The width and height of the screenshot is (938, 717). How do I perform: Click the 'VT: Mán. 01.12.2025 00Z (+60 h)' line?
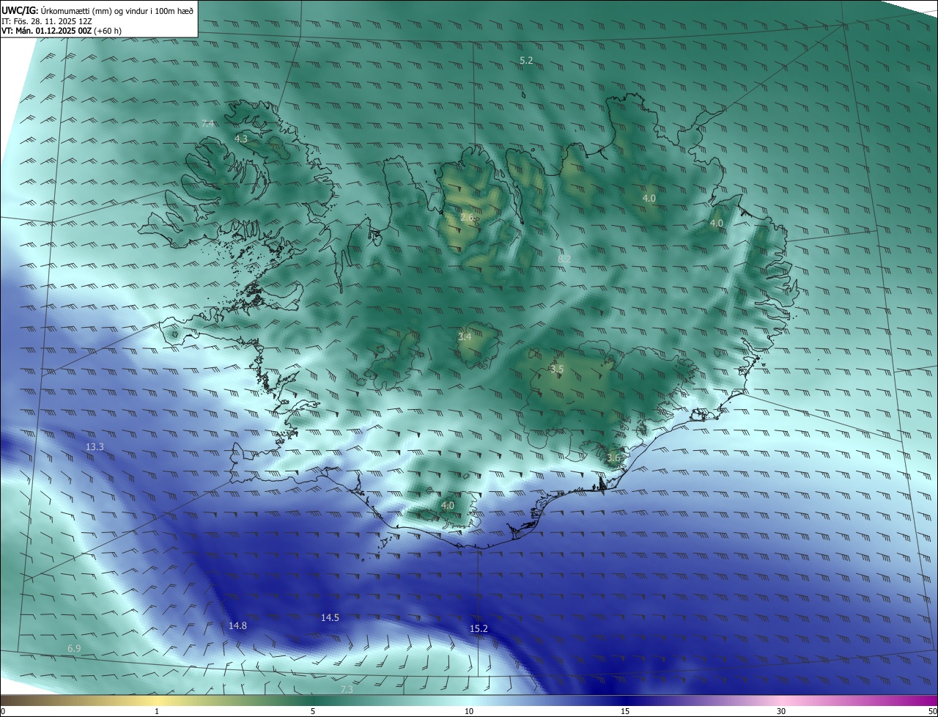pyautogui.click(x=62, y=31)
